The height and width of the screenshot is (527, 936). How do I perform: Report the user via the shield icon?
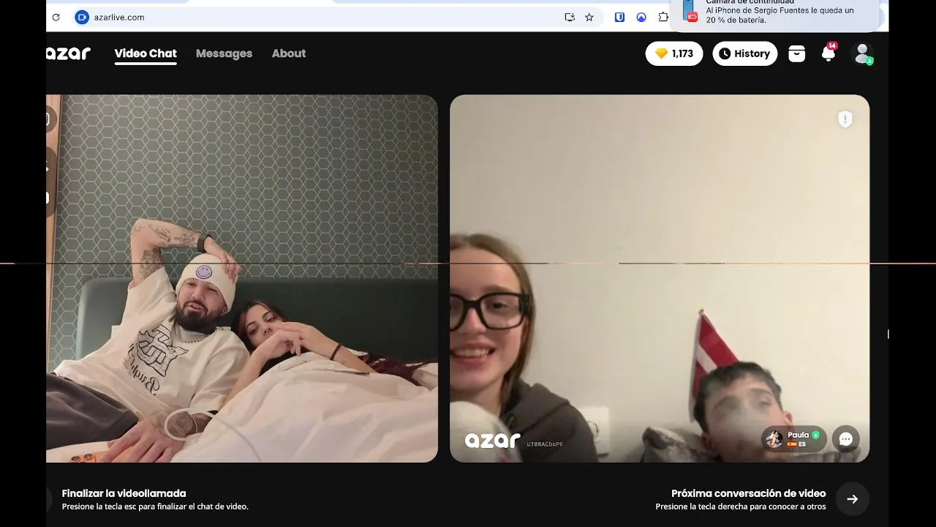click(x=845, y=119)
